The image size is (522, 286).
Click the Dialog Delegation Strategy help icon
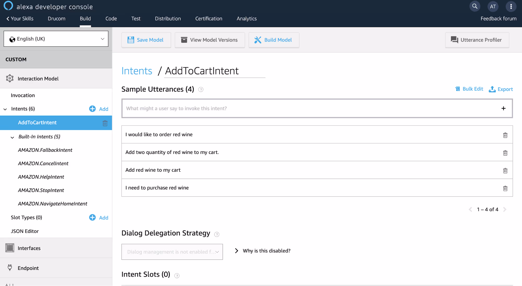click(x=217, y=234)
